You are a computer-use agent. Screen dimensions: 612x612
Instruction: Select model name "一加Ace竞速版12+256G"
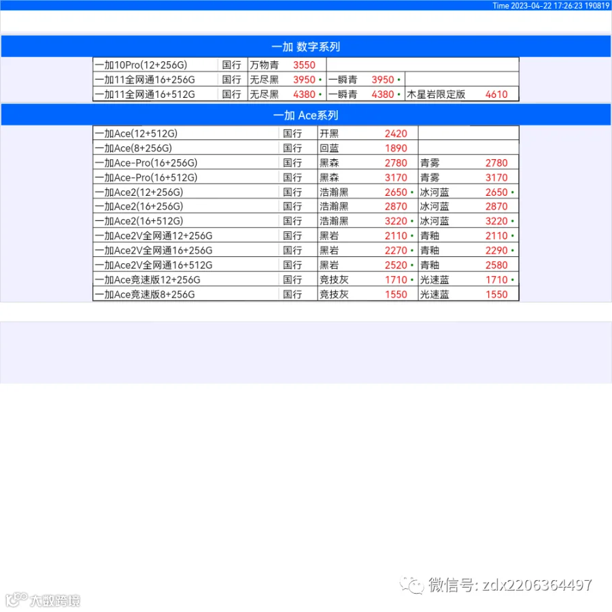point(148,280)
